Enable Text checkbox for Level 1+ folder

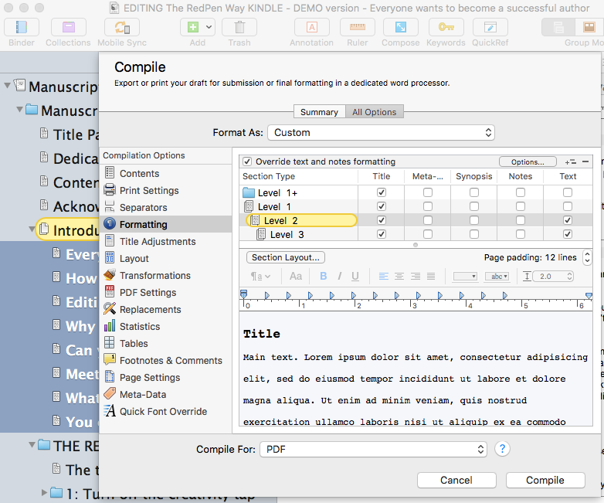point(568,192)
